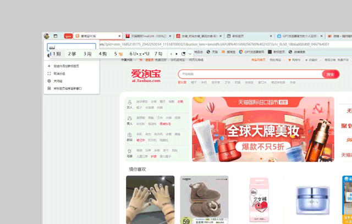Screen dimensions: 352x224
Task: Click the red 搜索 button
Action: click(331, 74)
